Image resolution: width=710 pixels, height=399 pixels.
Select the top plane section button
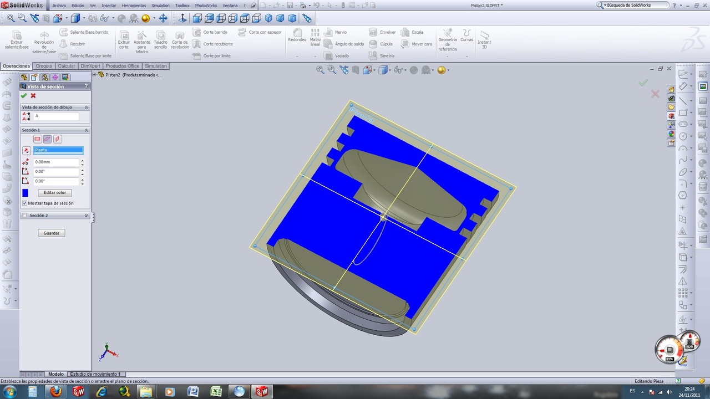pyautogui.click(x=47, y=139)
